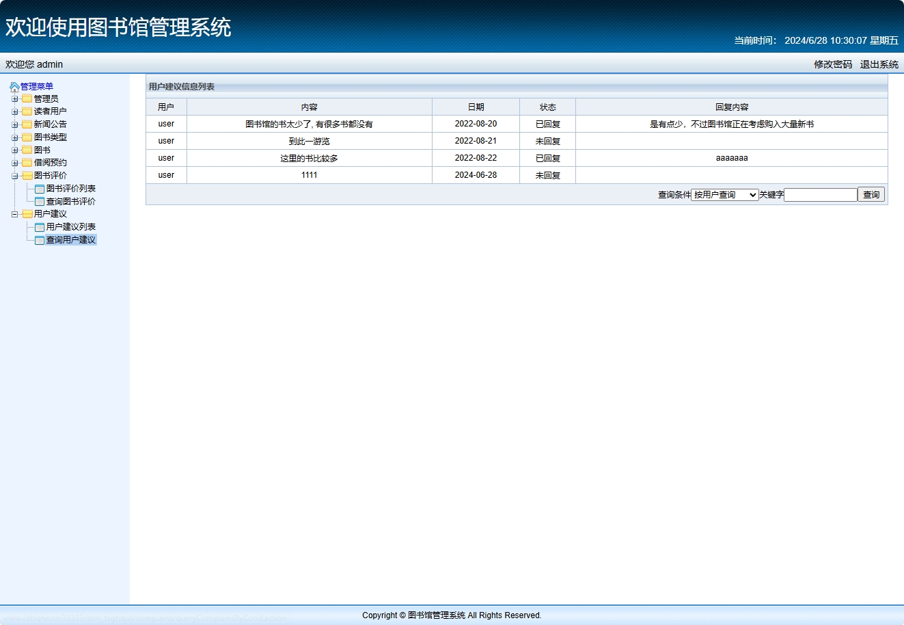Collapse the 图书评价 tree node
Viewport: 904px width, 625px height.
point(14,176)
